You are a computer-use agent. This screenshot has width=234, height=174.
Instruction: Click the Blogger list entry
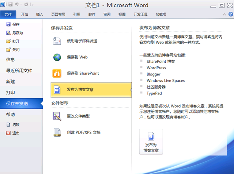tap(154, 74)
